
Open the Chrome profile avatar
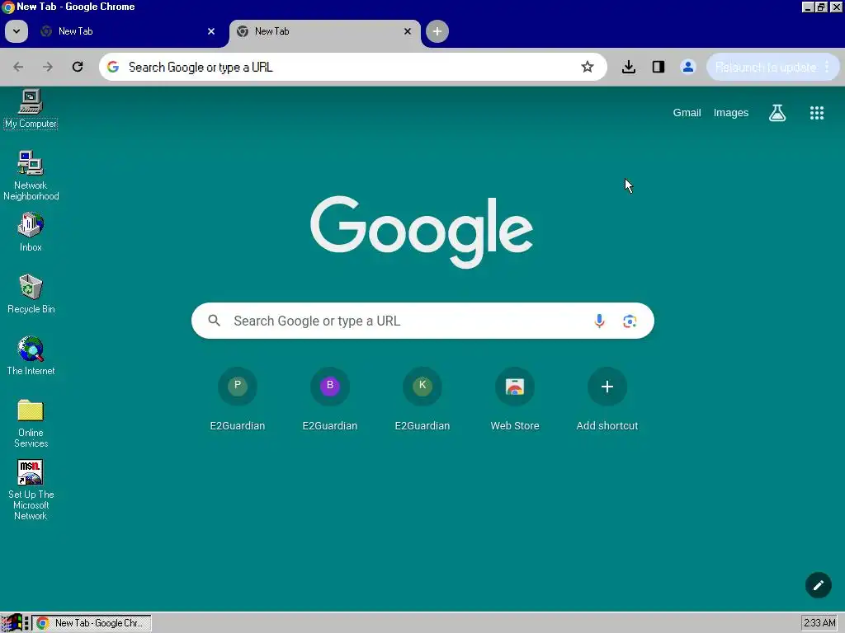click(x=687, y=67)
